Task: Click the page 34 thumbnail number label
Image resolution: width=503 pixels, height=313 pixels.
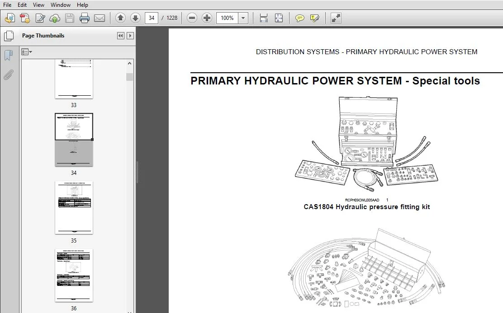Action: pyautogui.click(x=74, y=173)
